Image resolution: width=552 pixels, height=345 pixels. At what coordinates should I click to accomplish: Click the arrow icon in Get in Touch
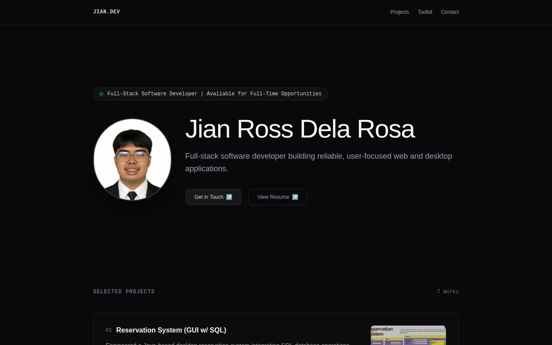[229, 197]
